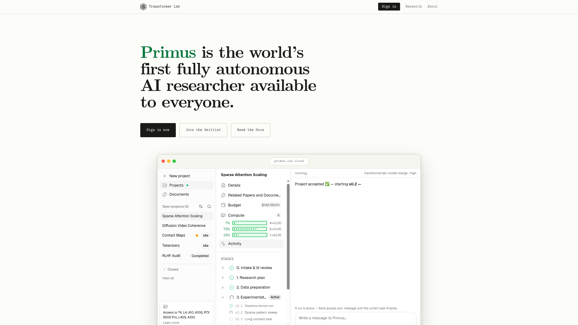This screenshot has height=325, width=578.
Task: Click the empty circle for s3.3 Long-context eval
Action: click(x=231, y=319)
